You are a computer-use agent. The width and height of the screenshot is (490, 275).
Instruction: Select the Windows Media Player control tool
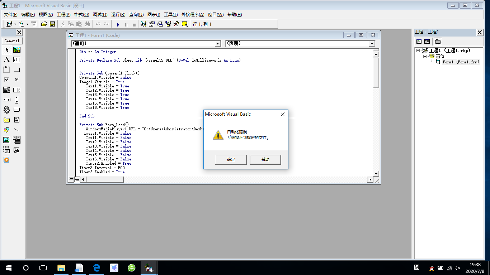pos(7,160)
